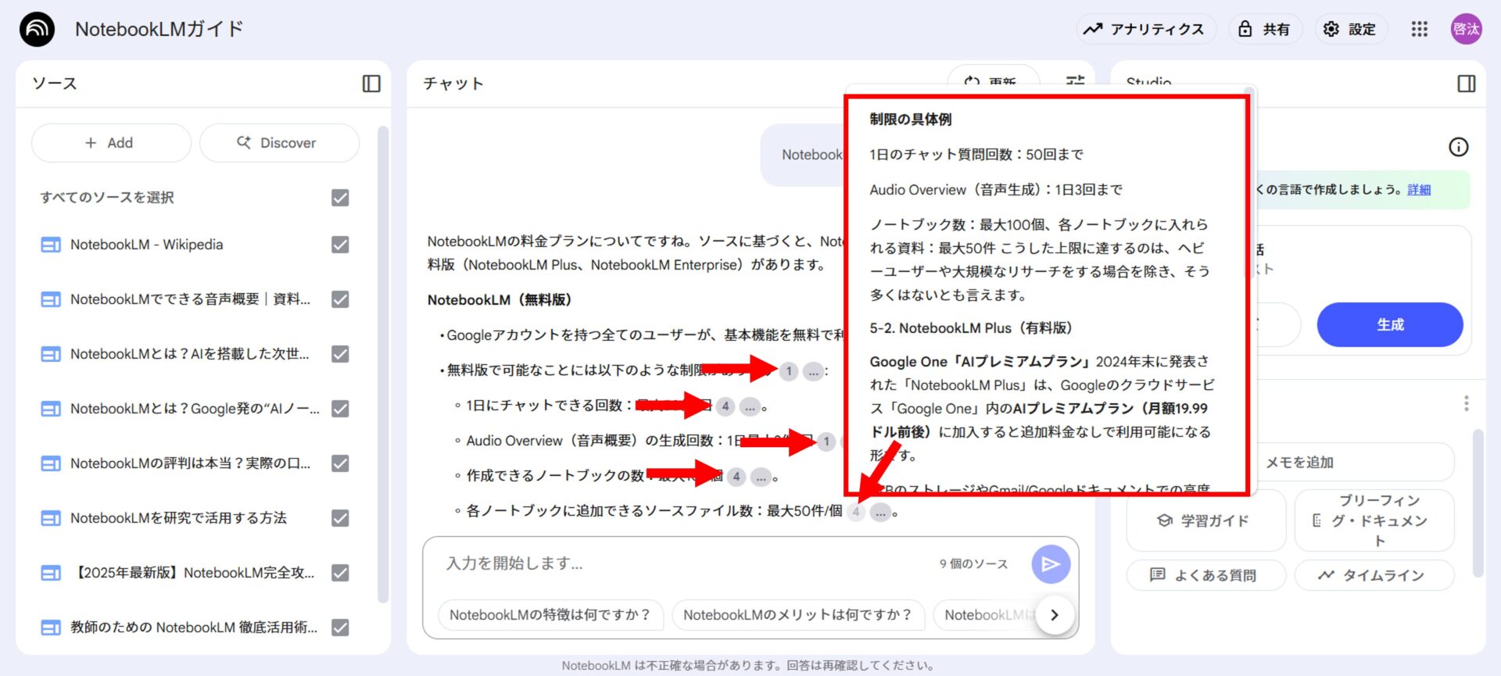The image size is (1501, 676).
Task: Show next suggestions with chevron arrow
Action: click(1055, 615)
